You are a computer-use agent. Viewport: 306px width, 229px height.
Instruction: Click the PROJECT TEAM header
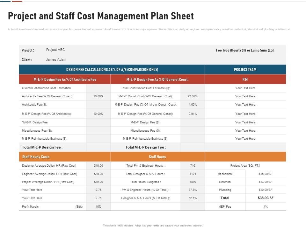[x=245, y=69]
